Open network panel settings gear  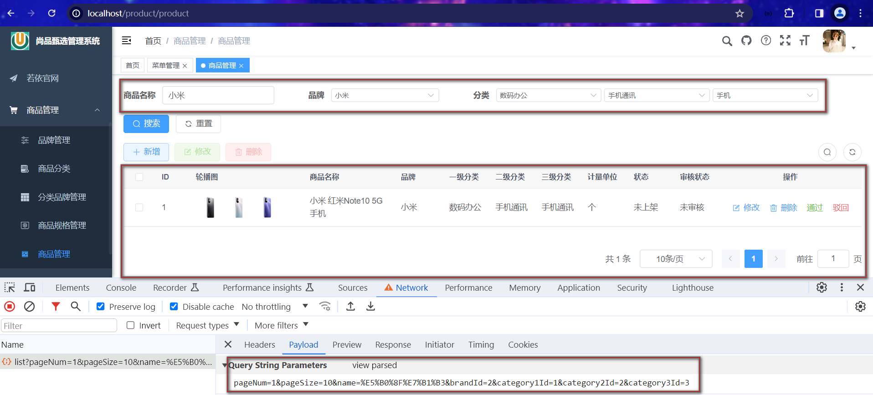[860, 307]
